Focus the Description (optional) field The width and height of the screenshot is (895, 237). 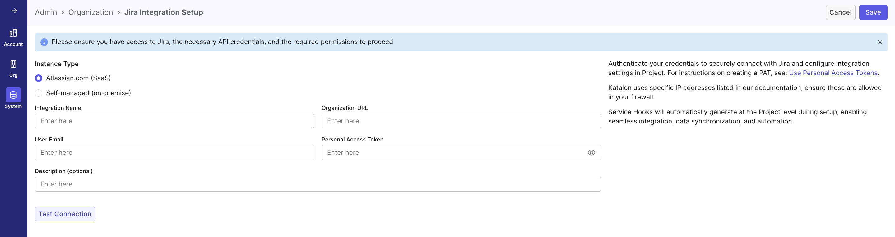[318, 184]
